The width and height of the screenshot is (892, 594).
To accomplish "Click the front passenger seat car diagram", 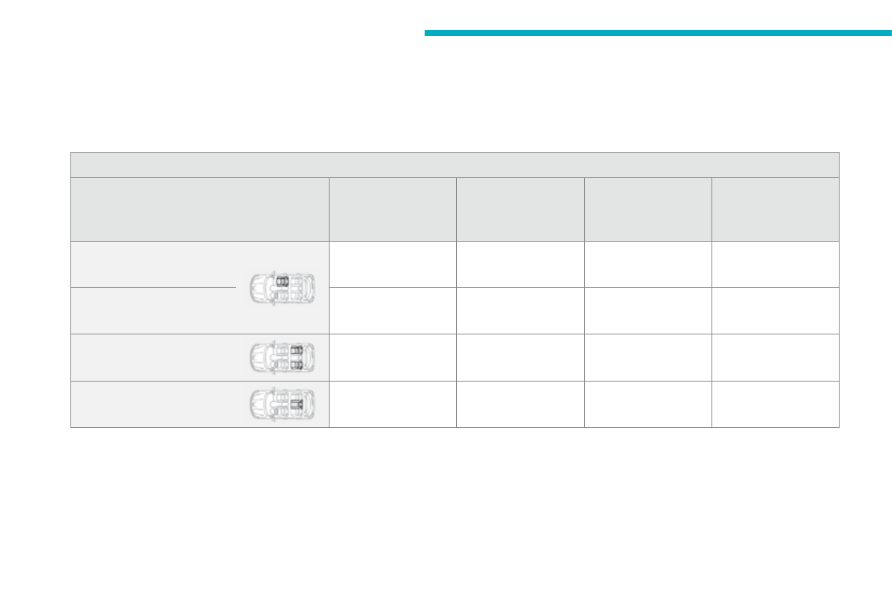I will click(282, 287).
